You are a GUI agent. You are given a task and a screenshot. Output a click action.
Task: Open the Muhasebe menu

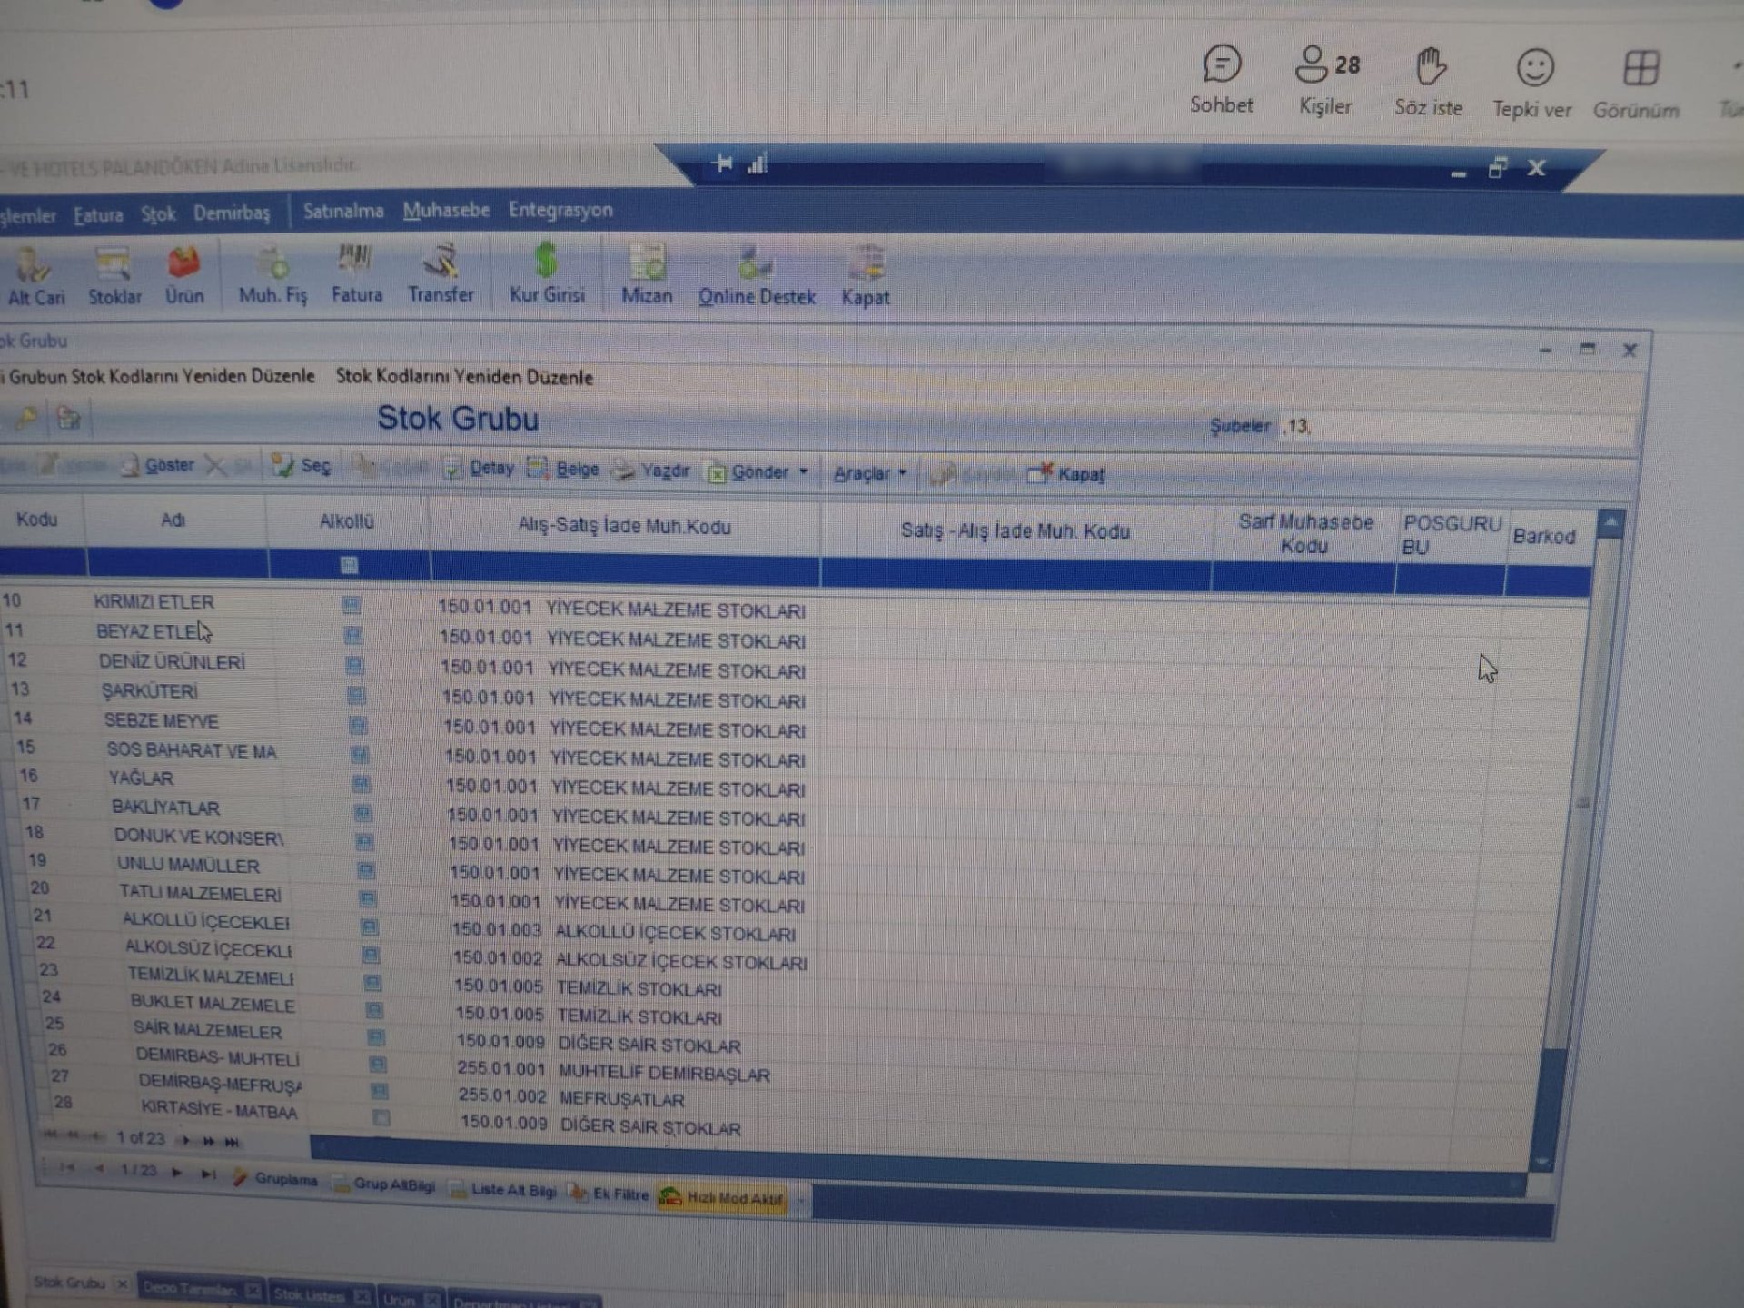point(446,210)
